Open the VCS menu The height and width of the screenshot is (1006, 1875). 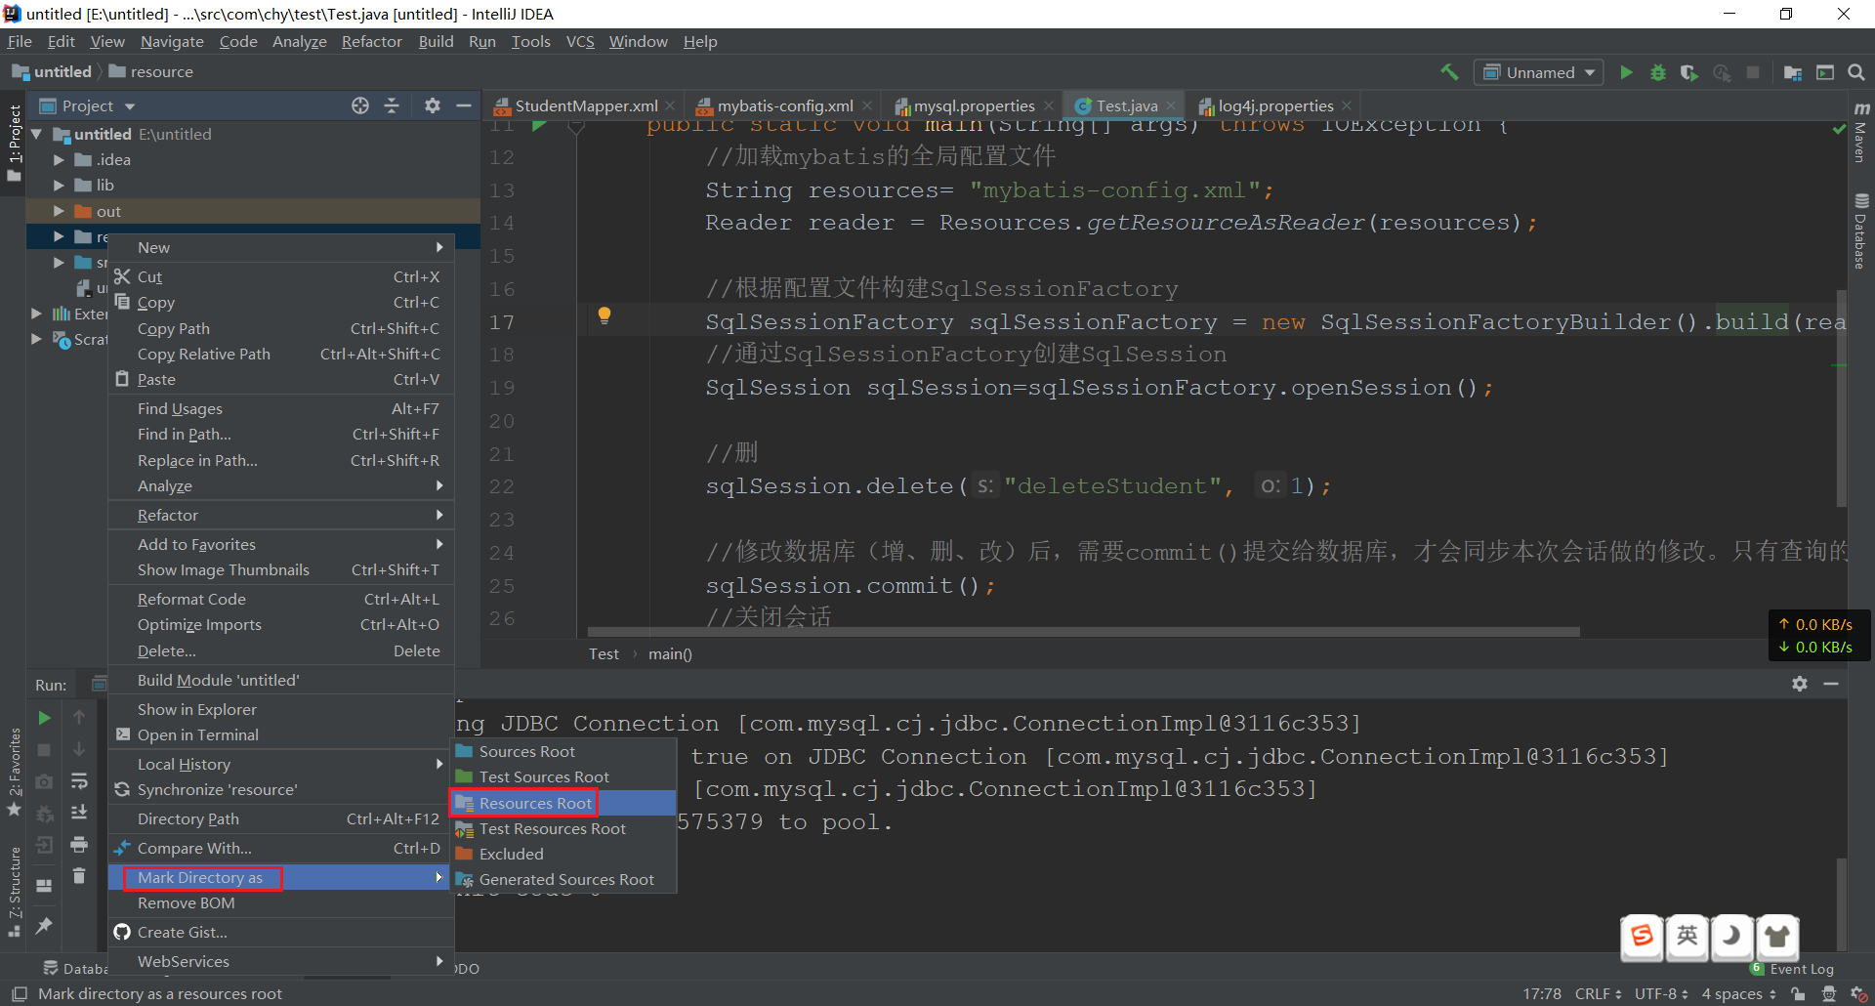click(x=580, y=41)
